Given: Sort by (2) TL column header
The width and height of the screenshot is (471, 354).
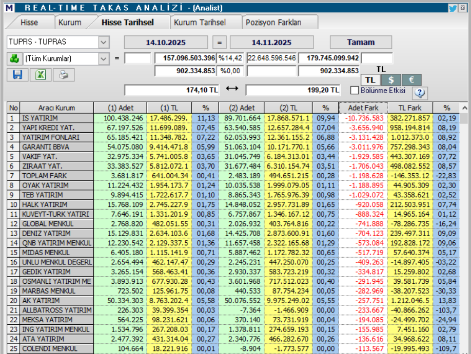Looking at the screenshot, I should [288, 108].
